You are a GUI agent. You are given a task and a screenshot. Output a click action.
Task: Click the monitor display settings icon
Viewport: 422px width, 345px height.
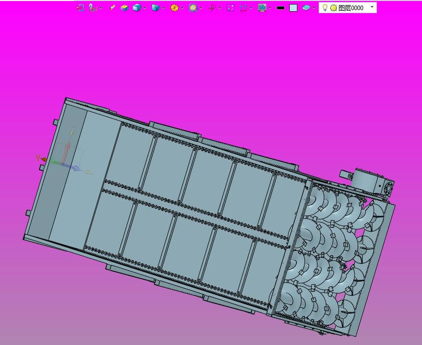click(x=262, y=8)
